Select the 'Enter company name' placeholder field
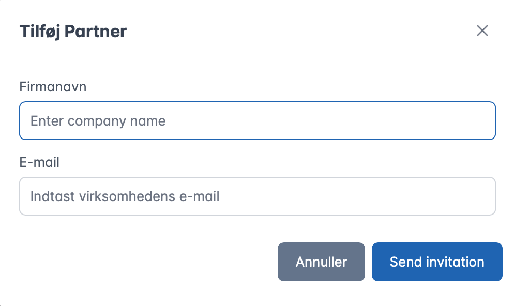This screenshot has height=306, width=514. point(257,121)
